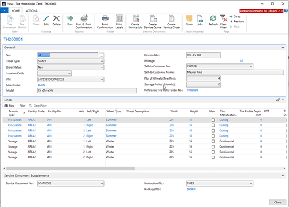The height and width of the screenshot is (208, 289).
Task: Toggle New checkbox for Storage 1 Right row
Action: pos(213,147)
